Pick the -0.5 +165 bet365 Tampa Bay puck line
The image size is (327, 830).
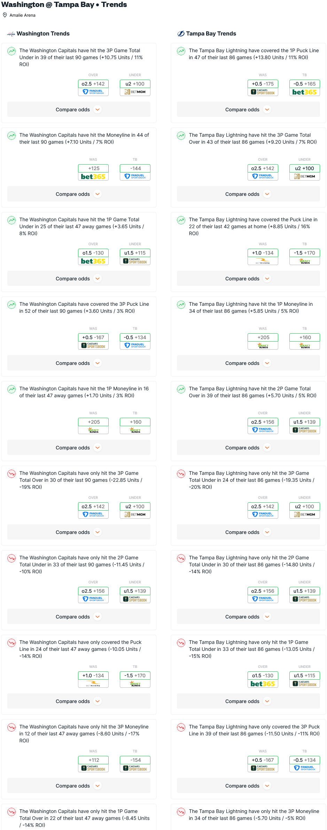click(305, 88)
